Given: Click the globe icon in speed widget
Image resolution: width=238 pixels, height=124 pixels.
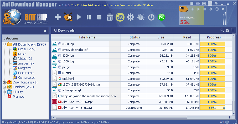Looking at the screenshot, I should [217, 9].
